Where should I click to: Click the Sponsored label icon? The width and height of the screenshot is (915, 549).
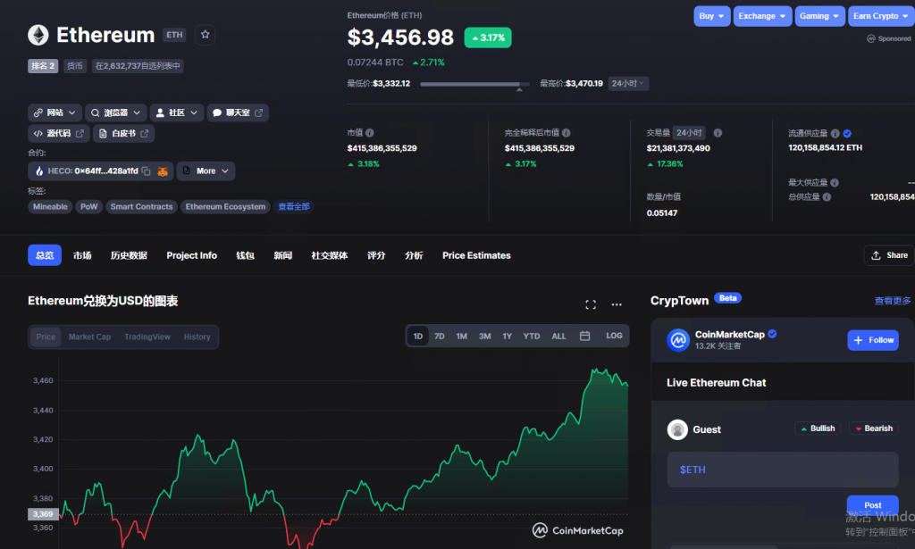point(870,38)
